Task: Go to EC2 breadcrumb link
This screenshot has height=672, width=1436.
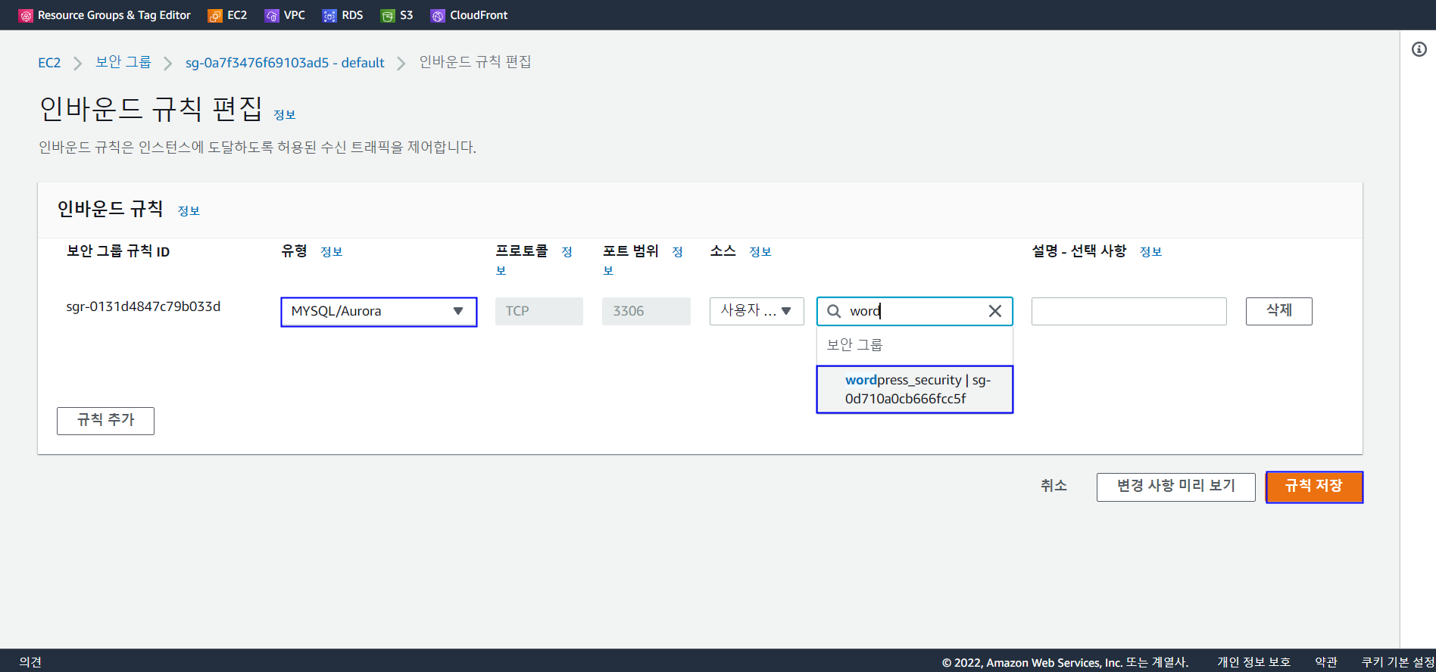Action: point(49,63)
